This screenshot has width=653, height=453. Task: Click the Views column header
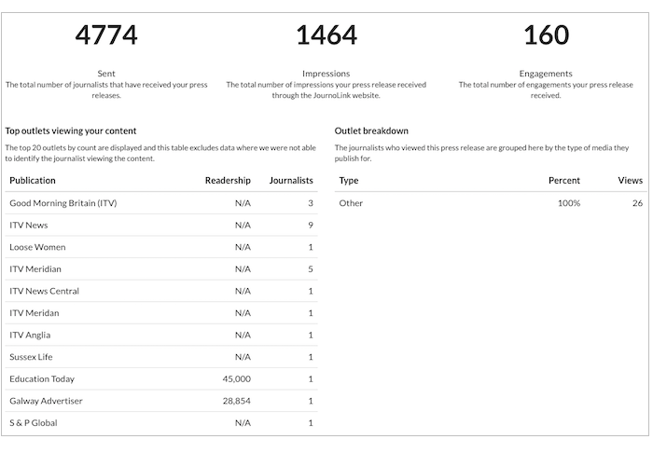[x=631, y=181]
